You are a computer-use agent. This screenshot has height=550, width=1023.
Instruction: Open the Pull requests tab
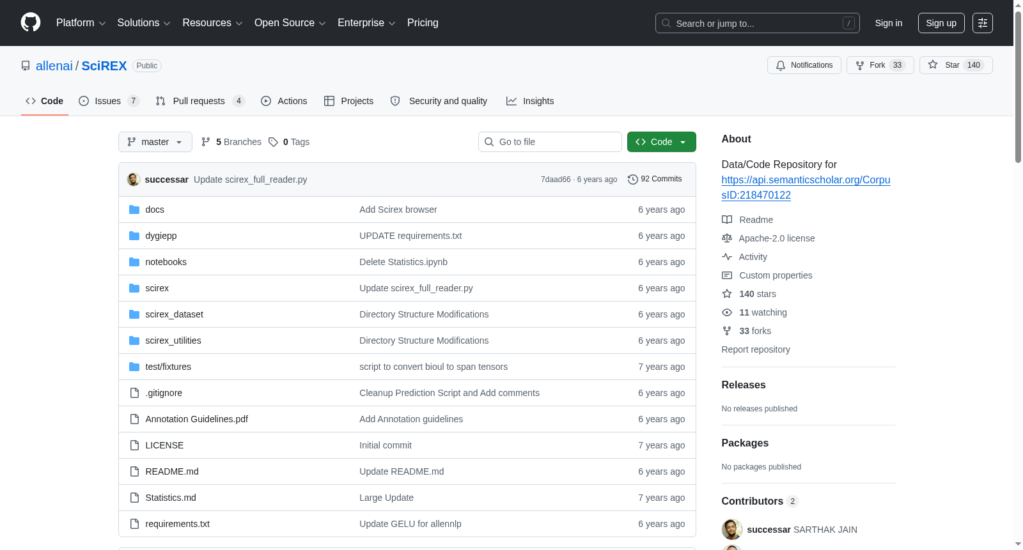click(x=200, y=101)
